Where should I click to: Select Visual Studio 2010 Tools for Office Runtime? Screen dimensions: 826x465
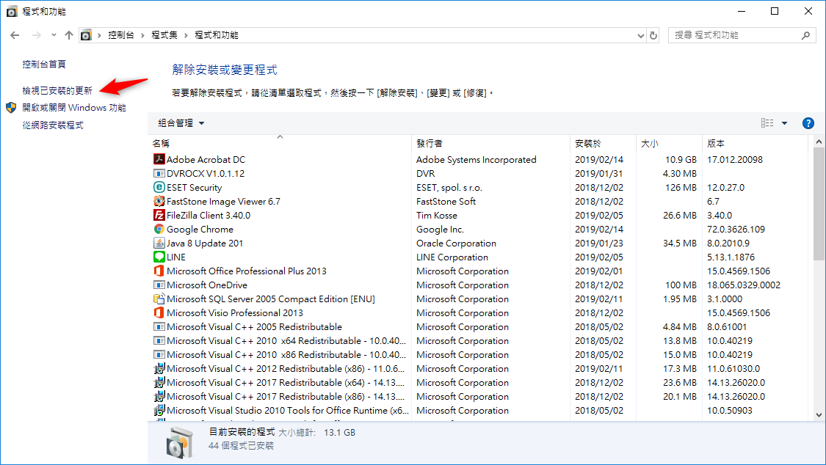(x=477, y=410)
